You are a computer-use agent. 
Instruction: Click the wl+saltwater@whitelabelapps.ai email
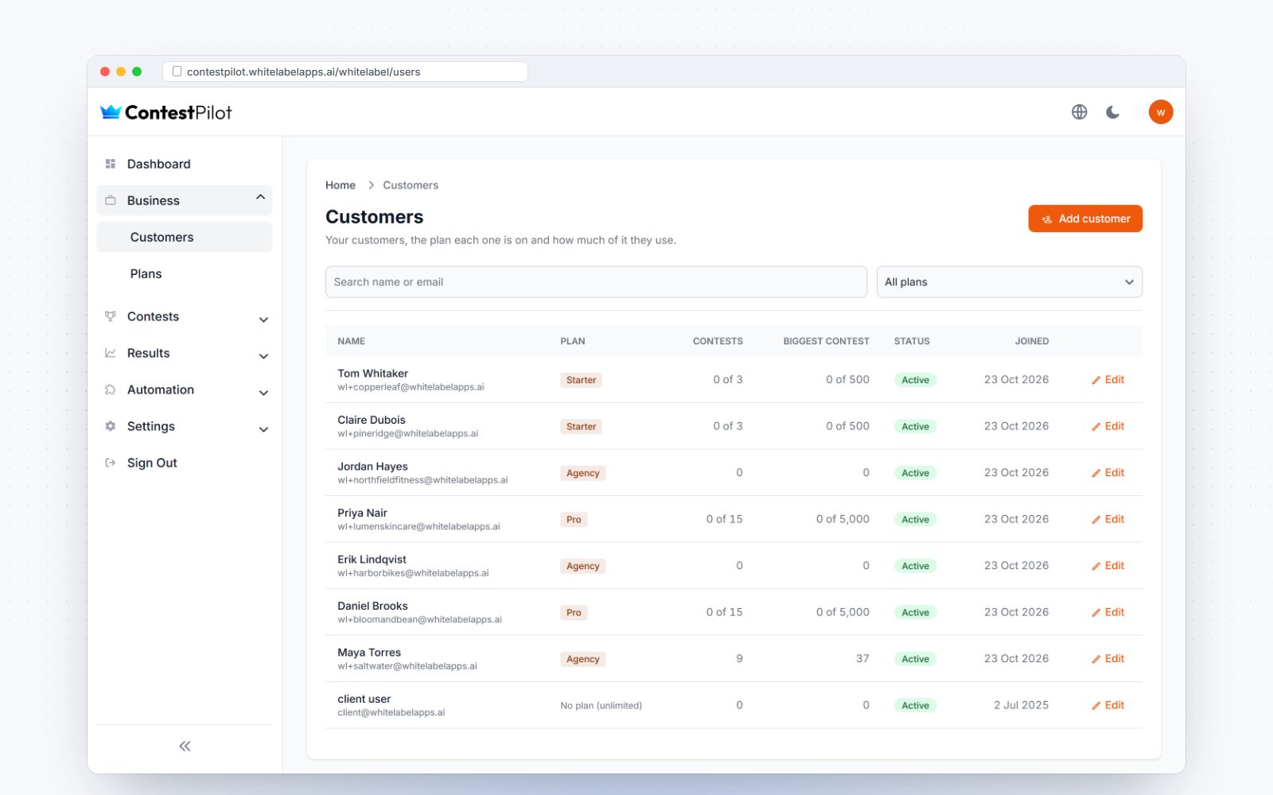click(x=407, y=666)
